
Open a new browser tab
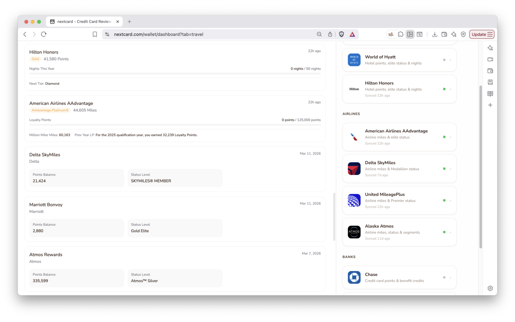(129, 22)
